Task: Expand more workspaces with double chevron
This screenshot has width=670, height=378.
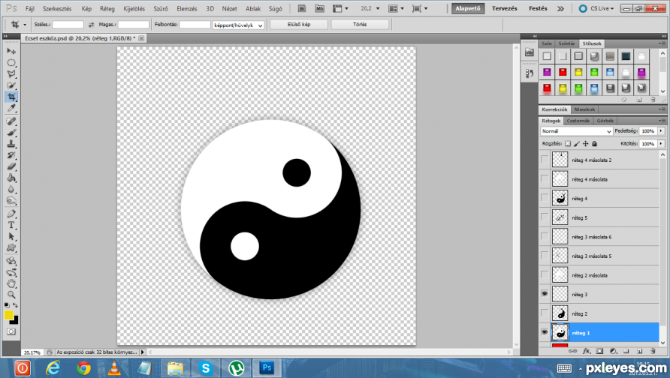Action: pyautogui.click(x=560, y=8)
